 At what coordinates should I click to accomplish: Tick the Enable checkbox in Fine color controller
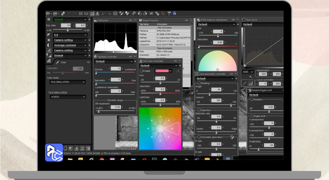(141, 71)
